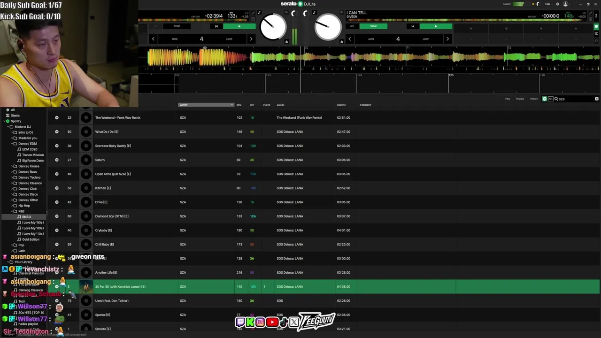601x338 pixels.
Task: Open Edit Grid on left deck
Action: click(196, 16)
